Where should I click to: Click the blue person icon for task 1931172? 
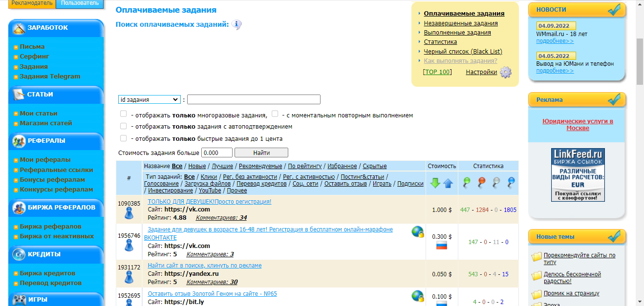(x=129, y=277)
